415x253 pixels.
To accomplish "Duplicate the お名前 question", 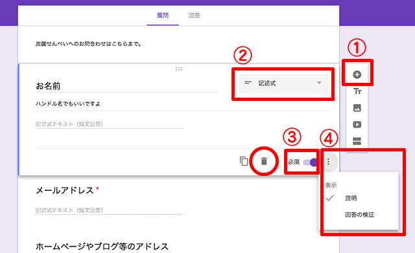I will [244, 161].
